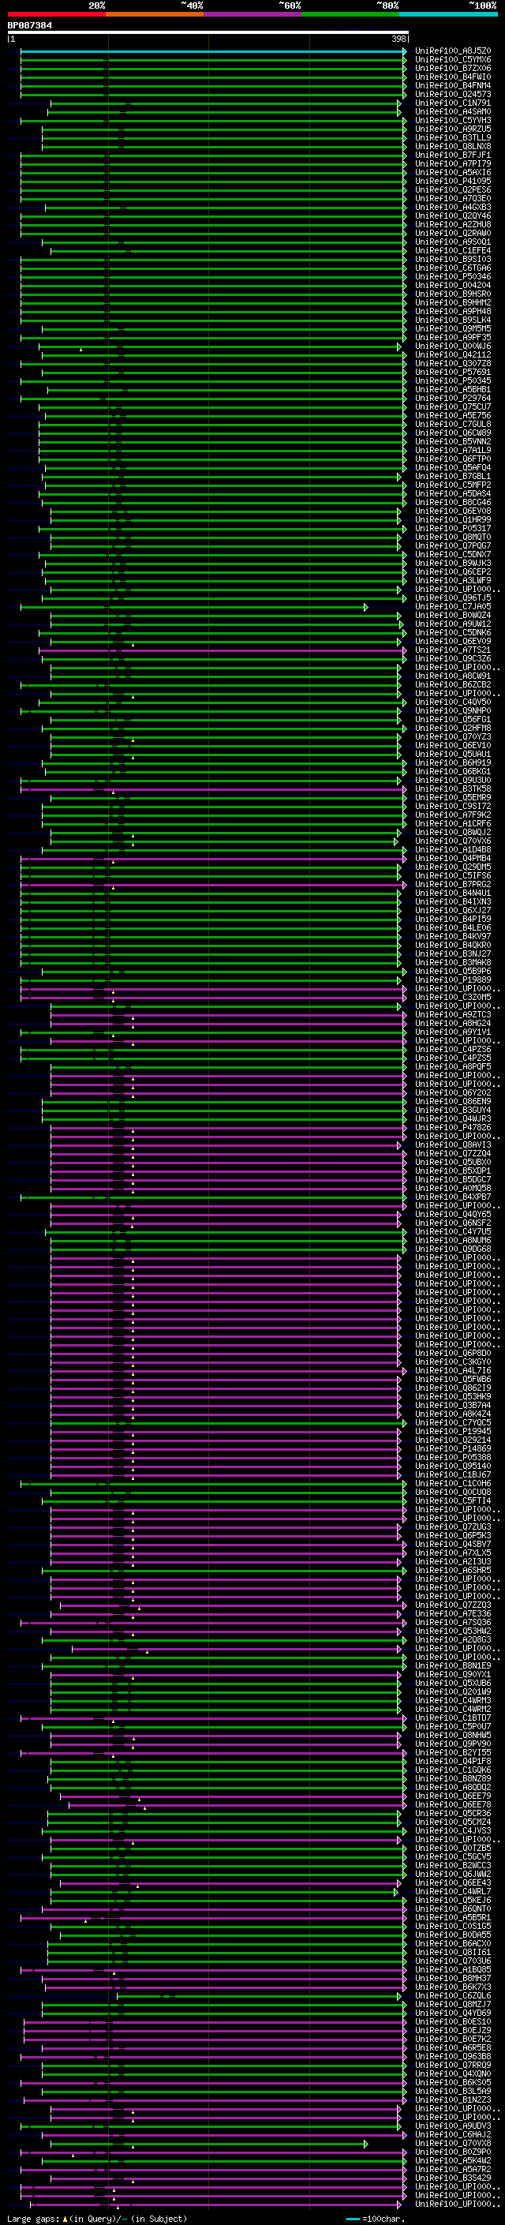This screenshot has width=505, height=2225.
Task: Open hit UniRef100_A8J5Z0
Action: point(453,51)
